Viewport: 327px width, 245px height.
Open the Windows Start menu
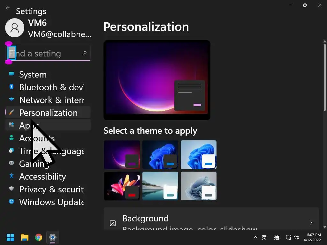(x=10, y=237)
